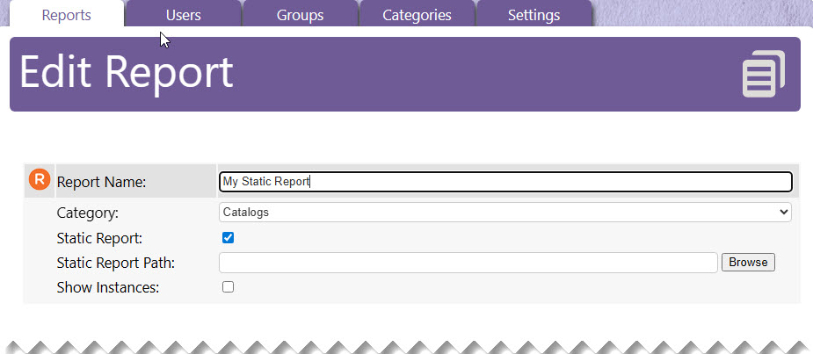
Task: Focus the Report Name text field
Action: point(505,182)
